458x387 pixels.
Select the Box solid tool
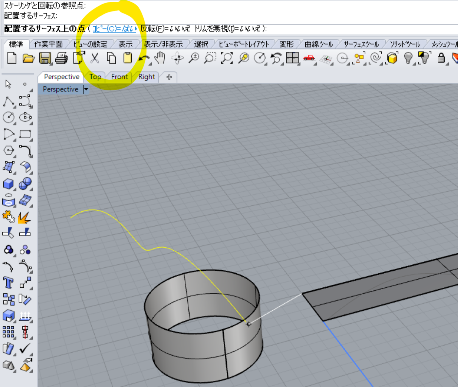click(9, 184)
